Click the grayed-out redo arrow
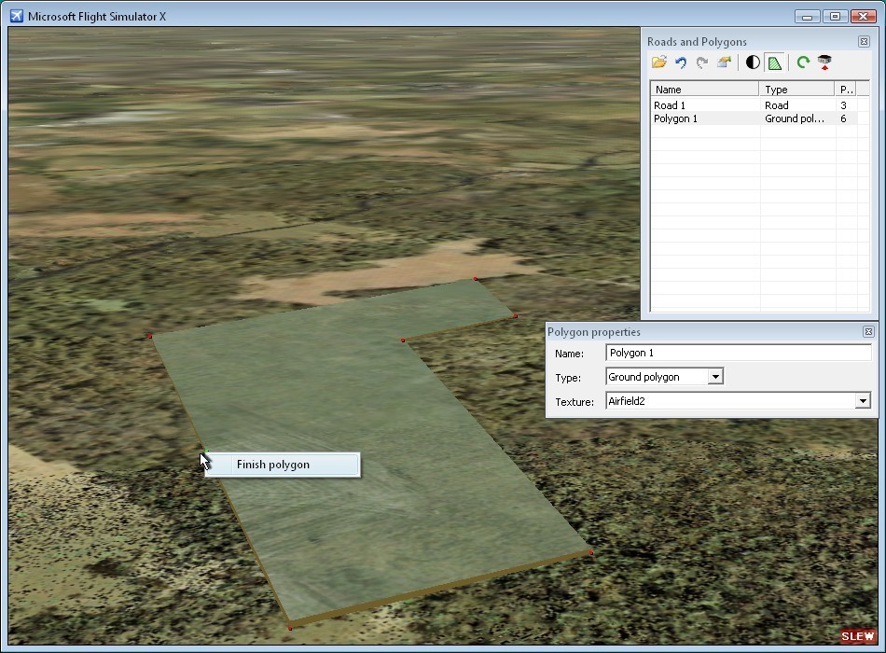 702,63
